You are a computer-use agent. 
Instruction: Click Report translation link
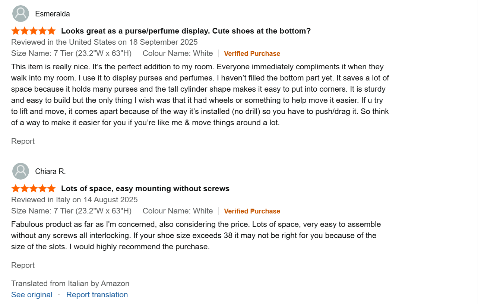point(97,295)
